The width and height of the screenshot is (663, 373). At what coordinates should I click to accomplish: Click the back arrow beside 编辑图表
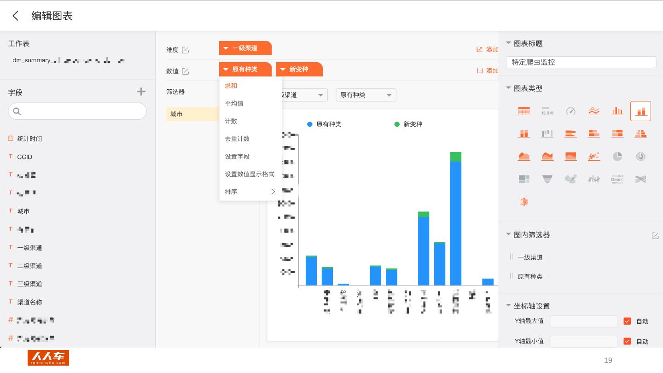(x=16, y=16)
